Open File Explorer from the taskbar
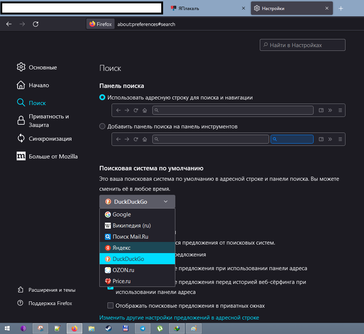Viewport: 364px width, 334px height. [92, 328]
